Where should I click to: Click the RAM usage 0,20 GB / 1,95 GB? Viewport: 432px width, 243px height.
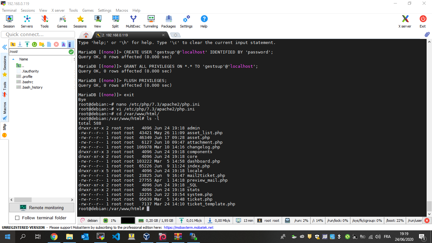156,221
